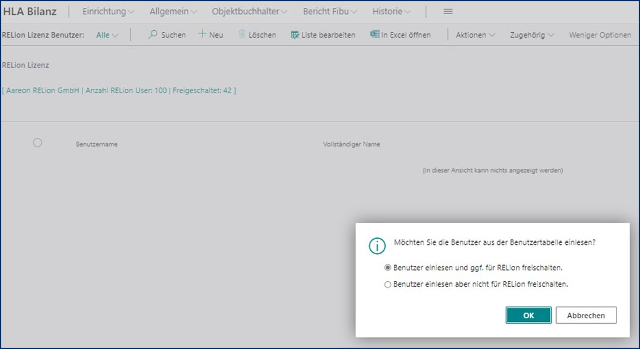Open the Zugehörig dropdown
The image size is (640, 349).
(531, 35)
